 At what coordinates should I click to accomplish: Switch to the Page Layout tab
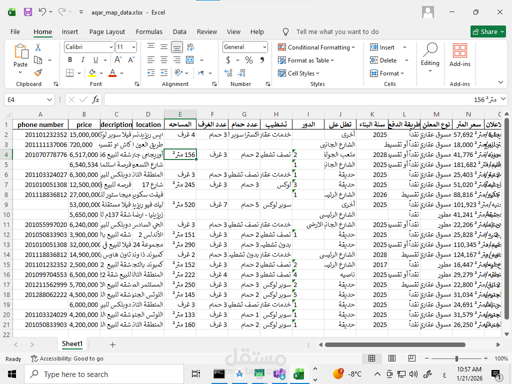pyautogui.click(x=107, y=31)
